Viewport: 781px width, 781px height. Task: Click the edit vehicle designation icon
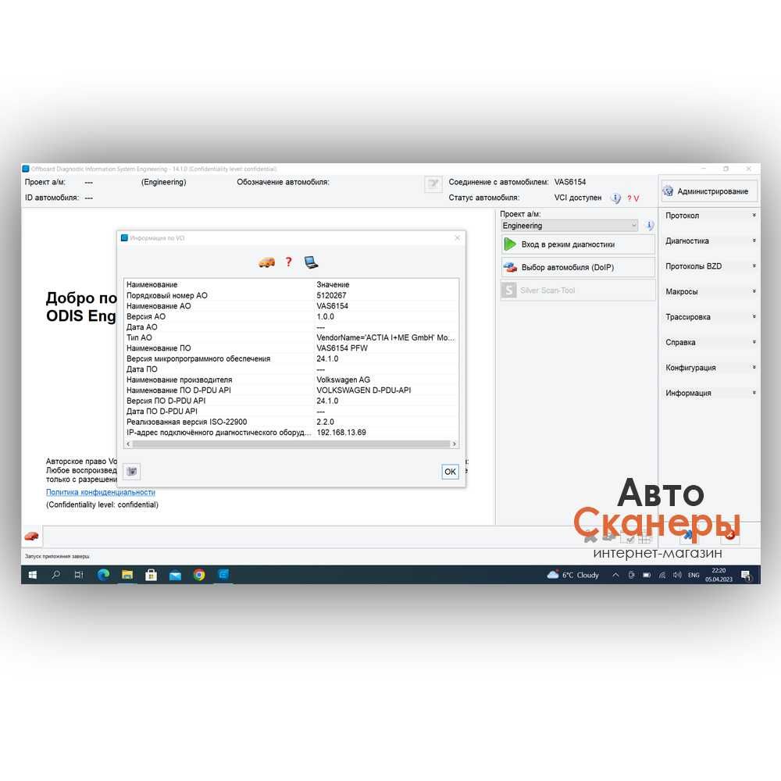pyautogui.click(x=433, y=184)
